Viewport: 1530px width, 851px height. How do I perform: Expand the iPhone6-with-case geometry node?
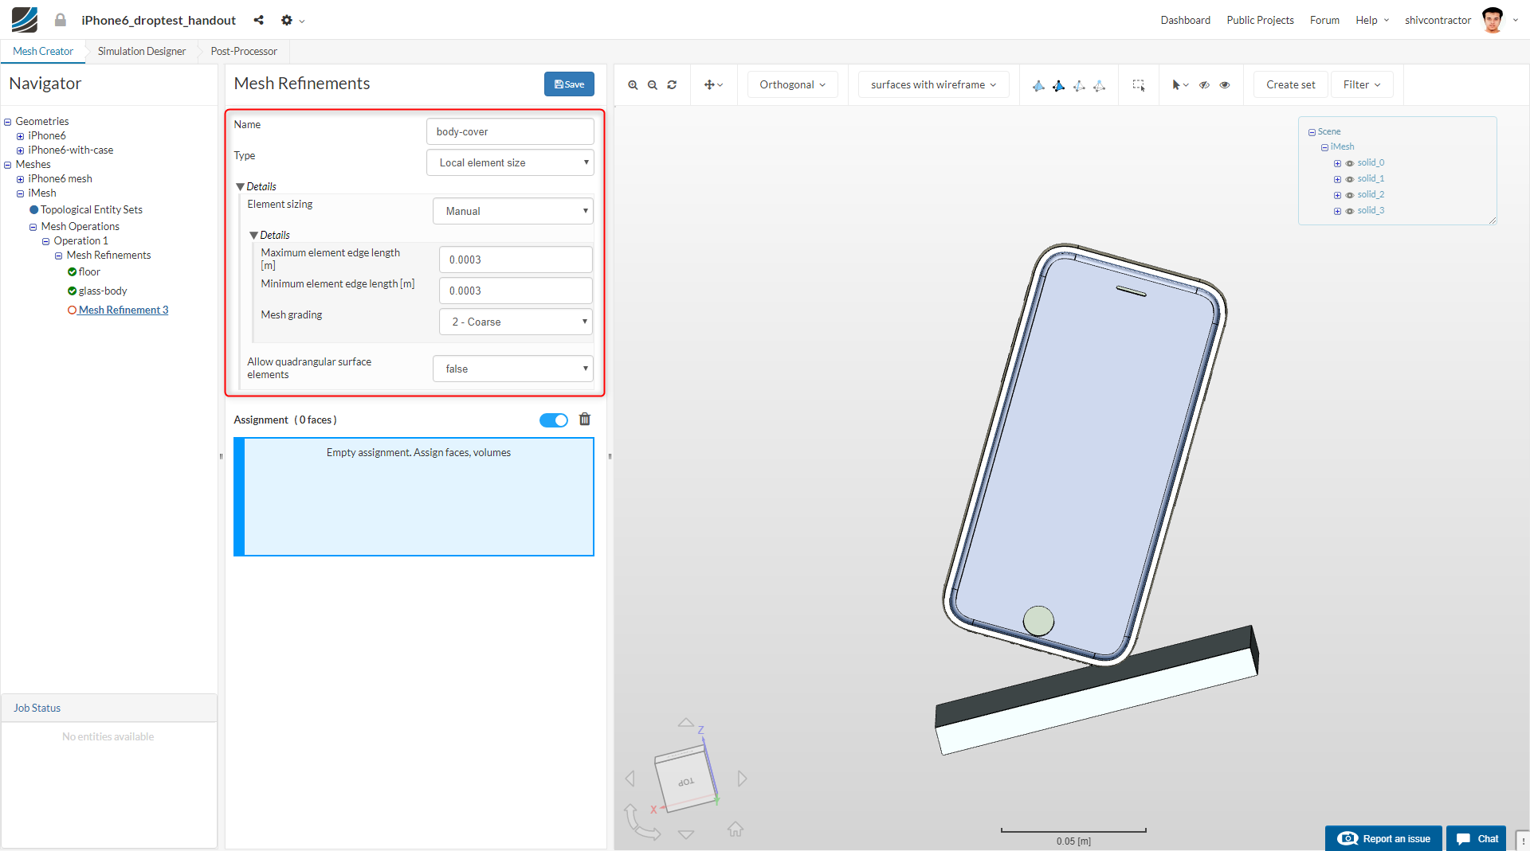click(x=21, y=150)
